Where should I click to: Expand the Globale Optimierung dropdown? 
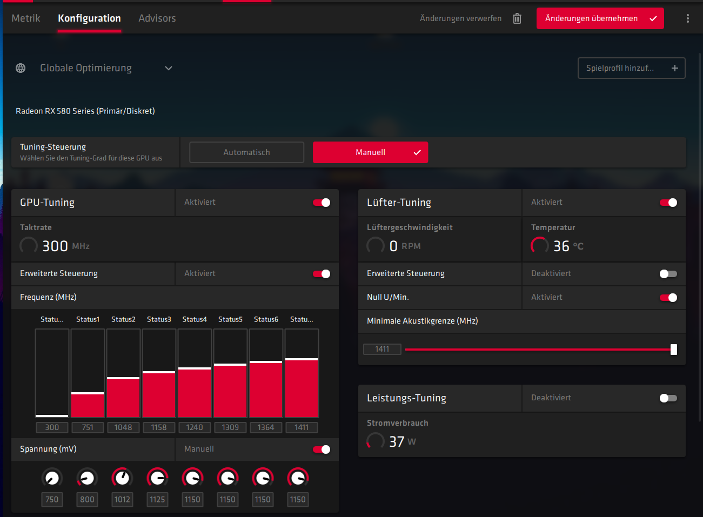pos(169,68)
